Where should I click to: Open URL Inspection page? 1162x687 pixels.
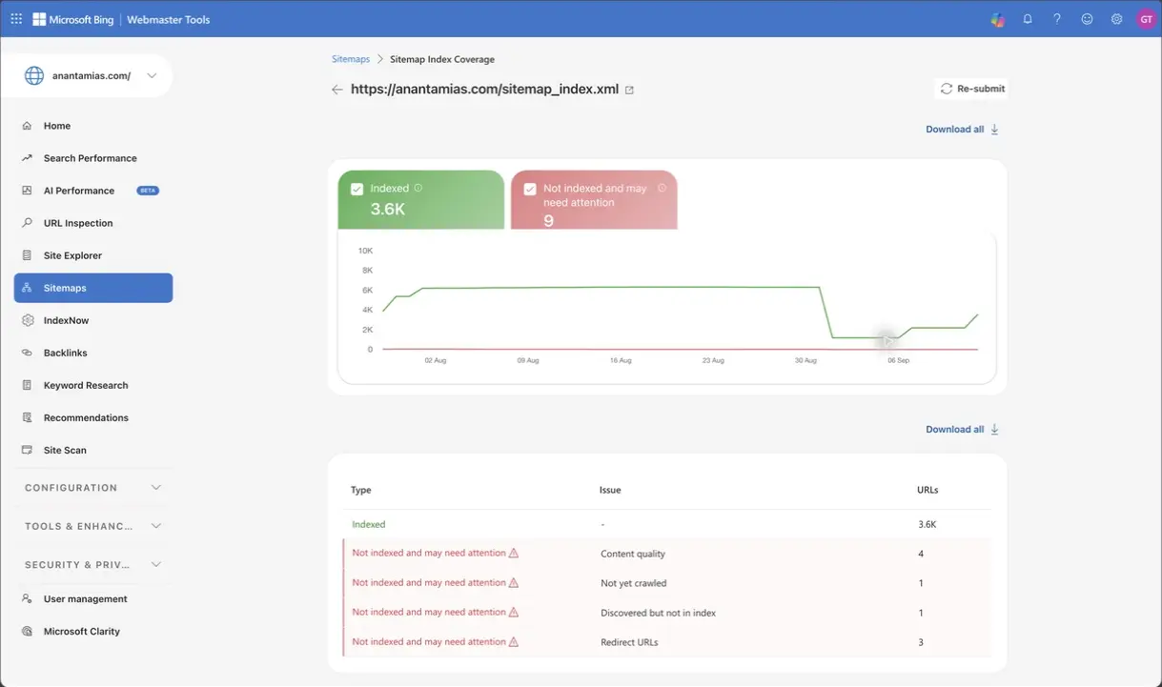coord(93,223)
